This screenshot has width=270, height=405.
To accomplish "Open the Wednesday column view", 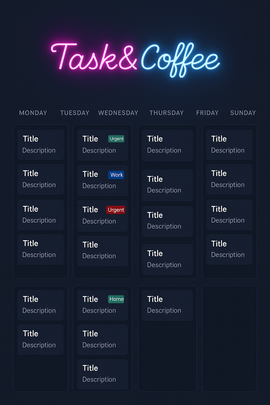I will point(118,113).
